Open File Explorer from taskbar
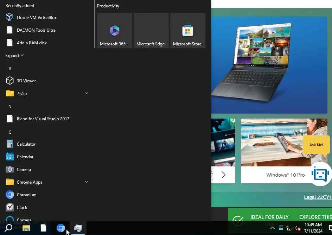 coord(26,228)
